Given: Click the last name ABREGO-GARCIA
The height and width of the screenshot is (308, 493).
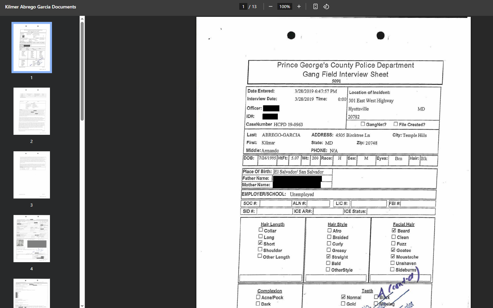Looking at the screenshot, I should (281, 135).
